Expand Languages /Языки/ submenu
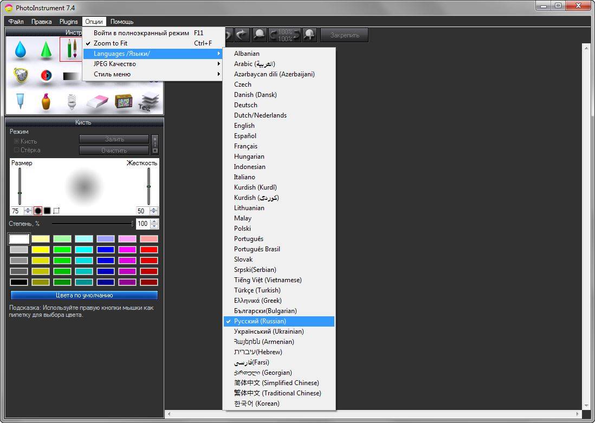 pyautogui.click(x=153, y=54)
